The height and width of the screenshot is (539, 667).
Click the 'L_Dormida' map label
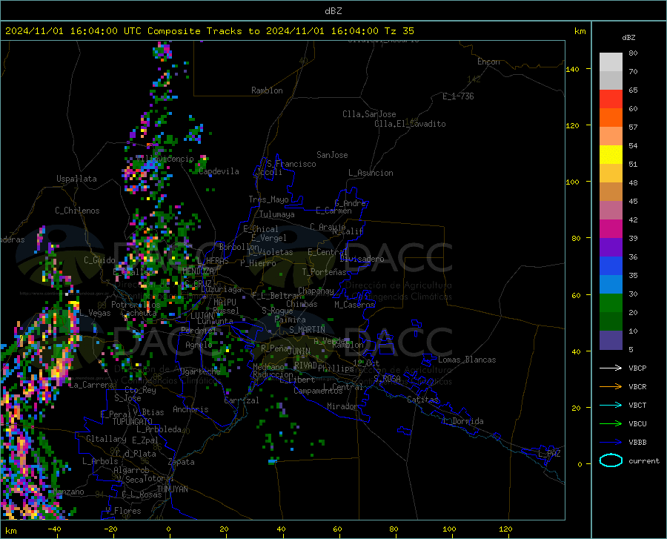pyautogui.click(x=462, y=421)
